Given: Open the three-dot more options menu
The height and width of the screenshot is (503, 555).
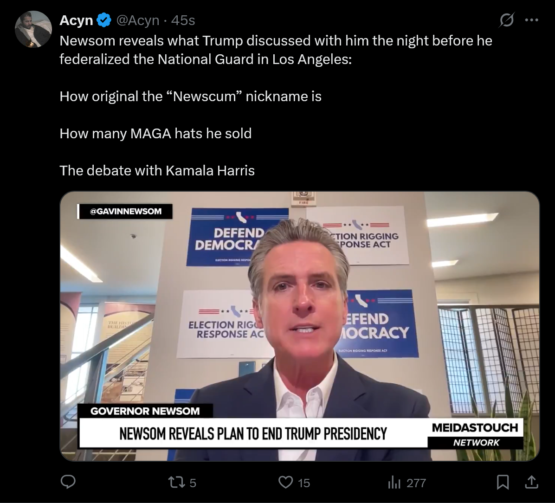Looking at the screenshot, I should click(x=532, y=20).
